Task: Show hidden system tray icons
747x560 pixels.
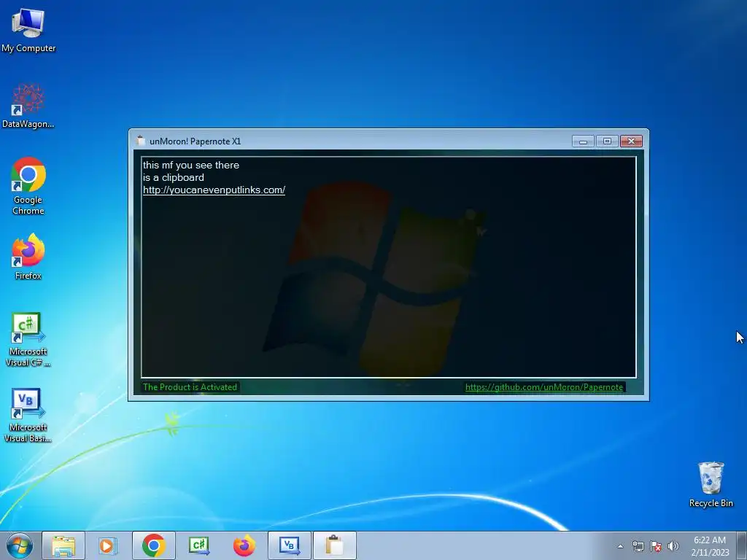Action: coord(620,546)
